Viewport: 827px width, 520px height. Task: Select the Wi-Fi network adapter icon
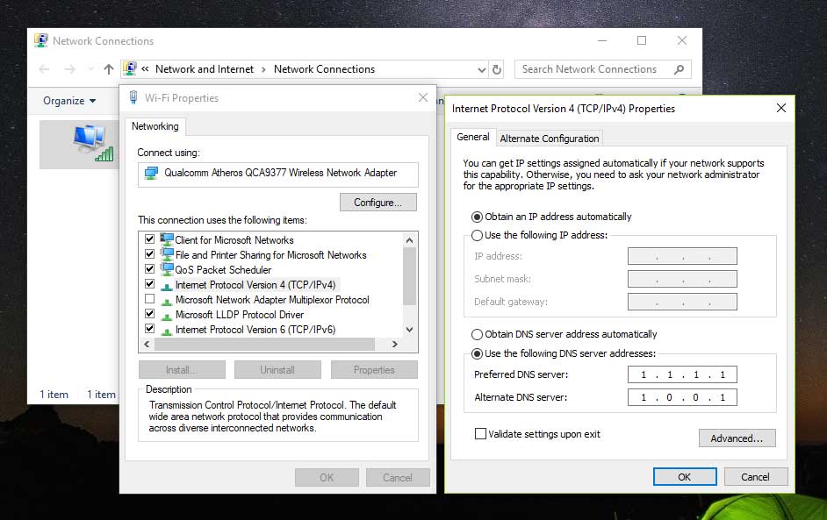pos(93,143)
